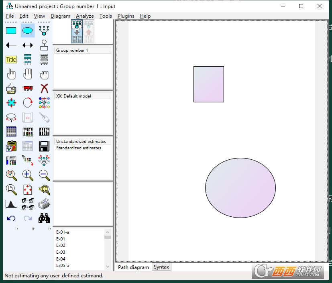Select the reflect indicators tool
332x283 pixels.
[x=44, y=103]
